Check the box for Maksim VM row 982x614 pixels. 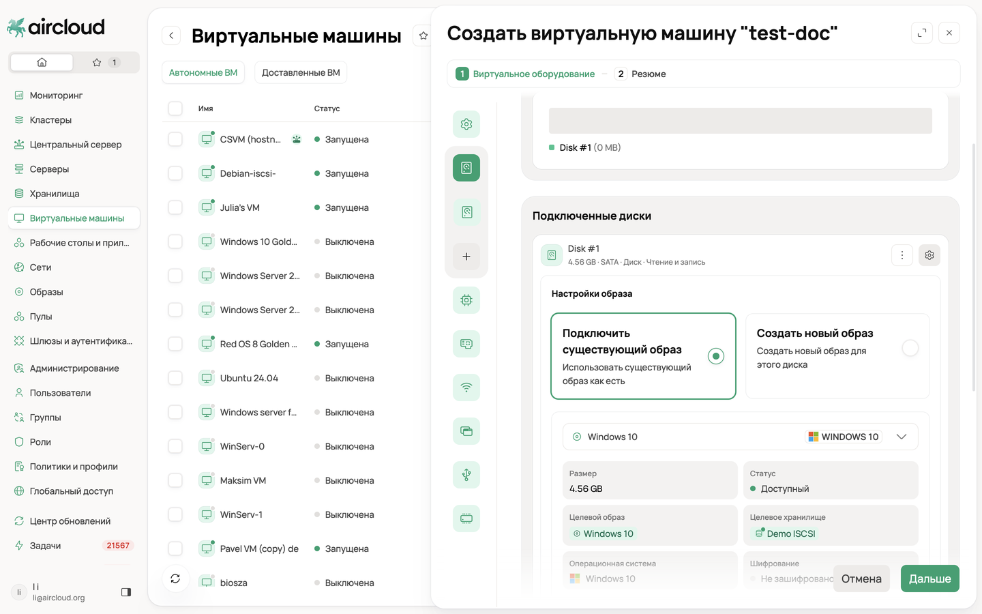point(175,480)
